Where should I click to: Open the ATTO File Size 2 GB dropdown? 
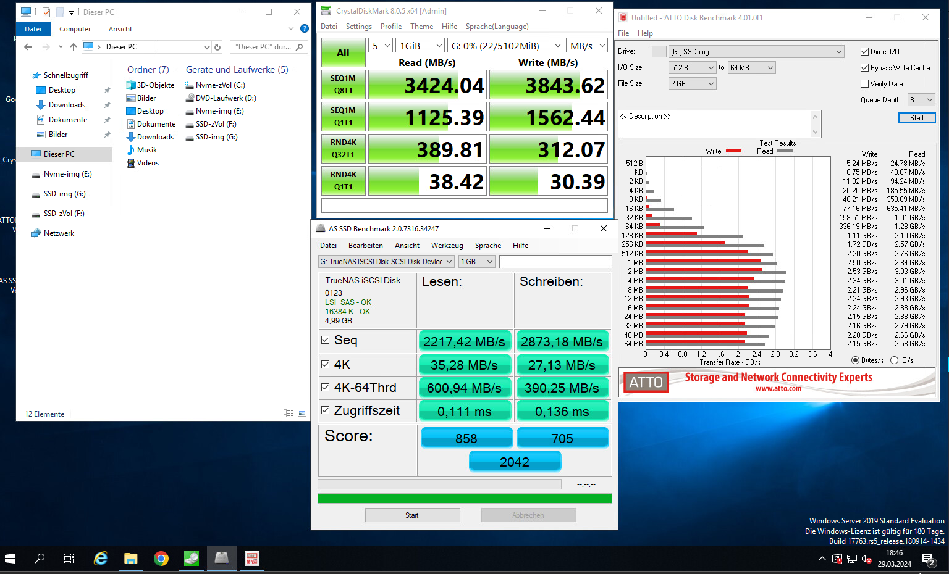(x=693, y=84)
